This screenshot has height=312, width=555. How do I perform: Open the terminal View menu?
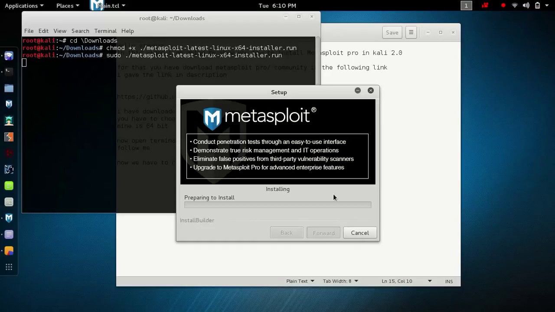click(60, 31)
